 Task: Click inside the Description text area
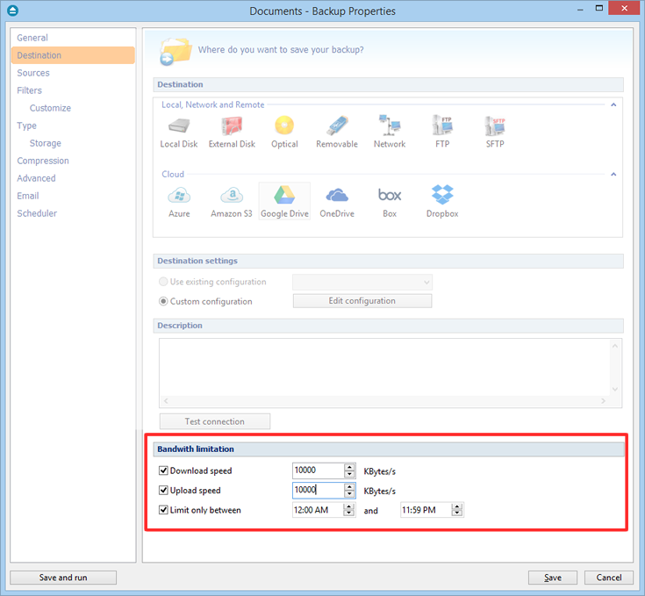(385, 367)
